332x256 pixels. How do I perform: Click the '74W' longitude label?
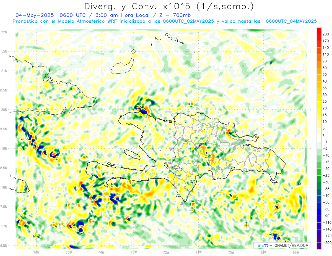click(x=101, y=252)
